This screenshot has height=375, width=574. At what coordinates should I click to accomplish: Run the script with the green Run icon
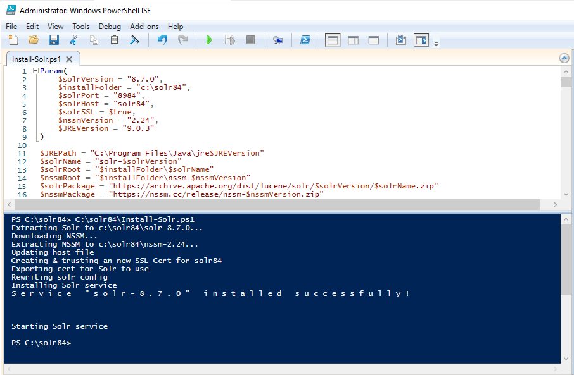pyautogui.click(x=209, y=39)
